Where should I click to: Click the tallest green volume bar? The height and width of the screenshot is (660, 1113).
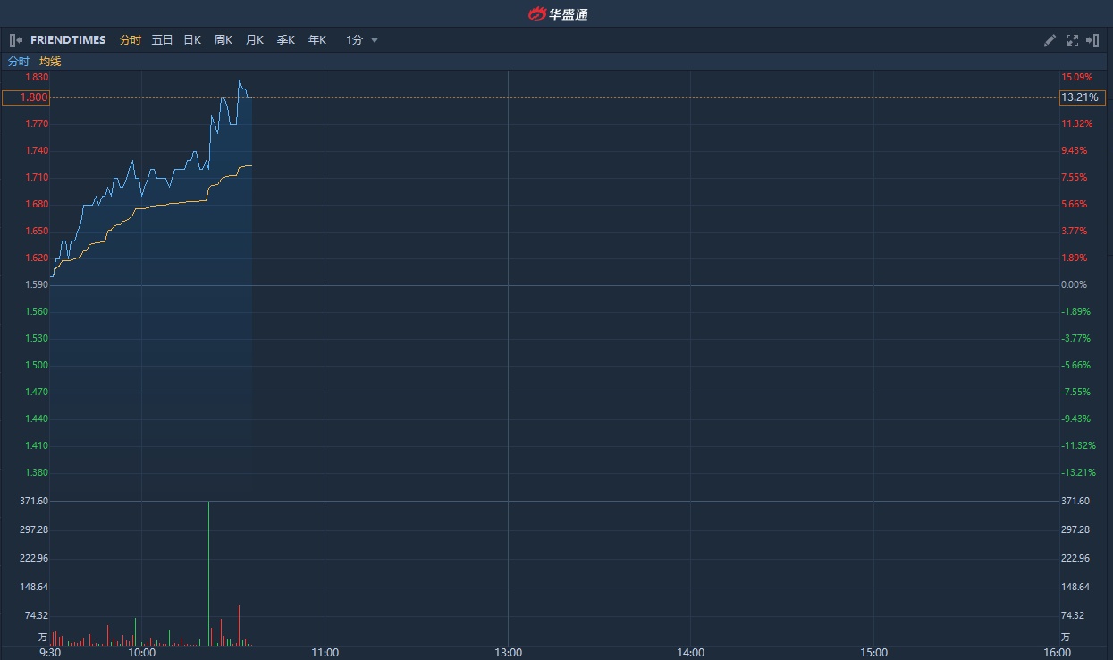[209, 572]
